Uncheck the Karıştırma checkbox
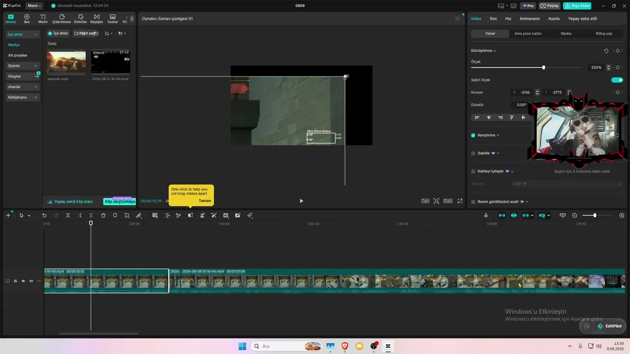 tap(473, 135)
